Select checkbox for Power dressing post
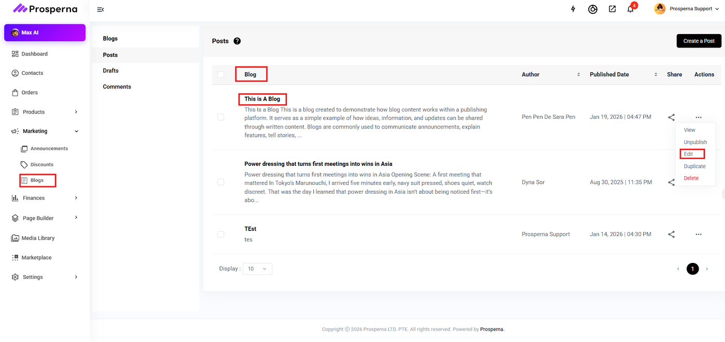 (221, 182)
